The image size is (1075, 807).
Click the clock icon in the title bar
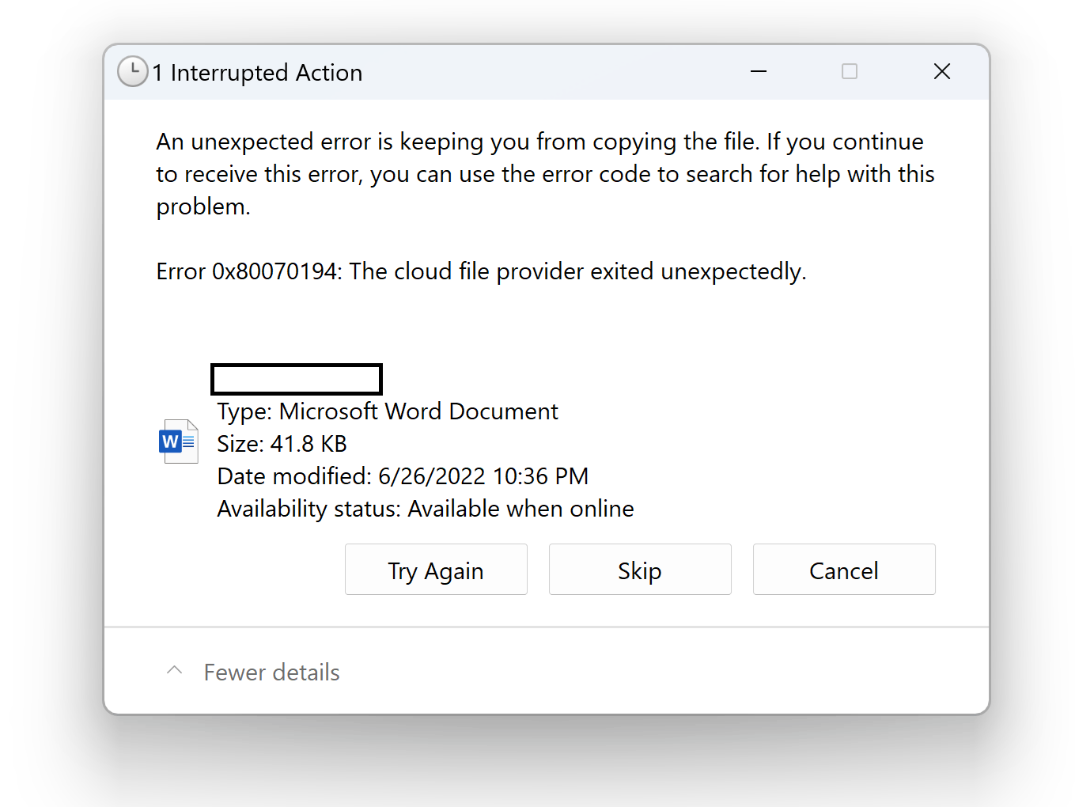click(x=133, y=72)
